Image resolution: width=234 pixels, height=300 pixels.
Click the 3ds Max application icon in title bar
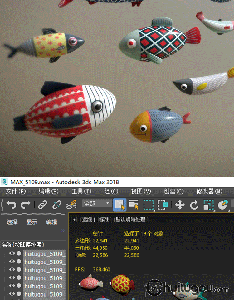click(4, 182)
